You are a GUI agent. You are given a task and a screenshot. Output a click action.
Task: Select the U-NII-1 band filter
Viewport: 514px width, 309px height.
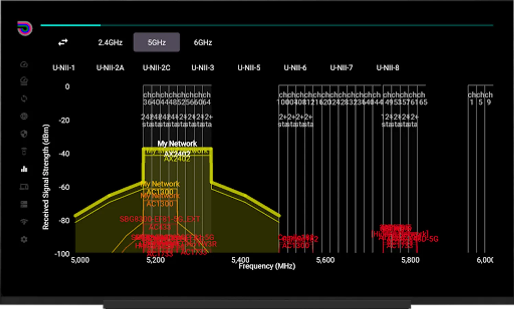(x=64, y=68)
